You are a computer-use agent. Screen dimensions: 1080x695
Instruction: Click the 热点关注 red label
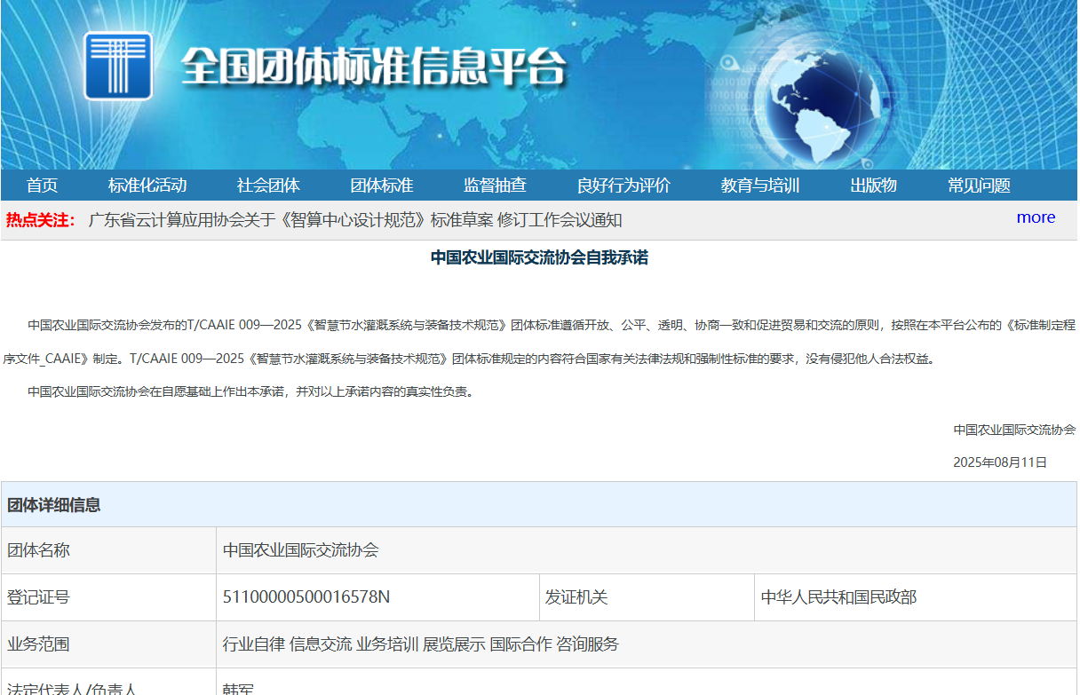pyautogui.click(x=41, y=220)
